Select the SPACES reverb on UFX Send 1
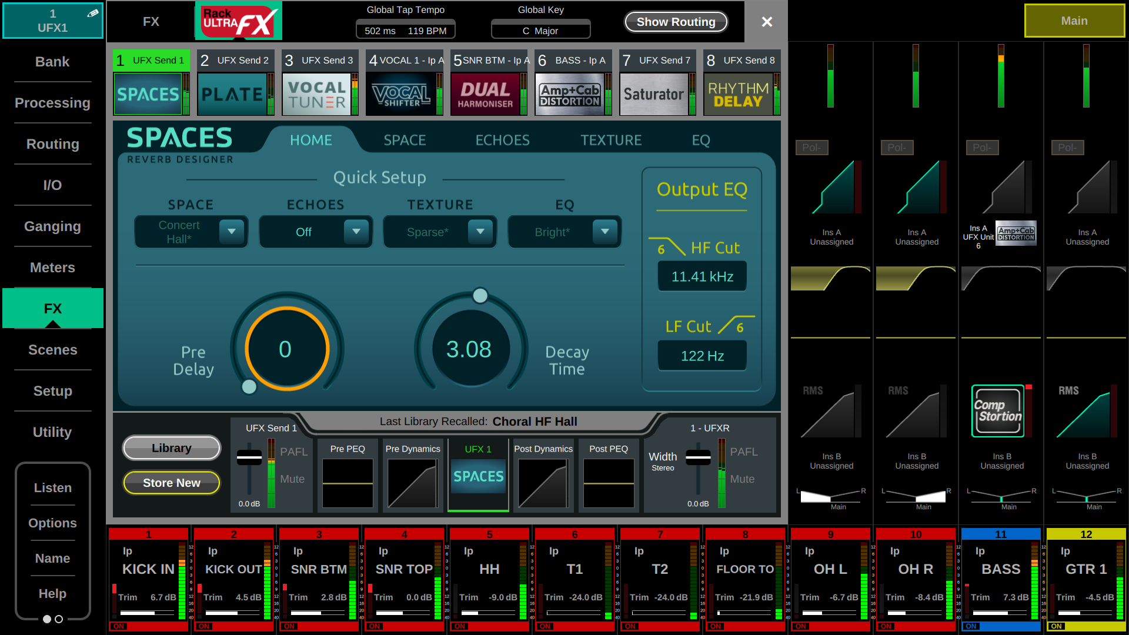This screenshot has height=635, width=1129. (149, 93)
